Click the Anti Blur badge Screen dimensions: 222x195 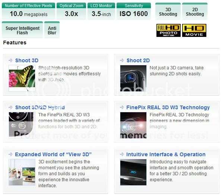(x=52, y=29)
